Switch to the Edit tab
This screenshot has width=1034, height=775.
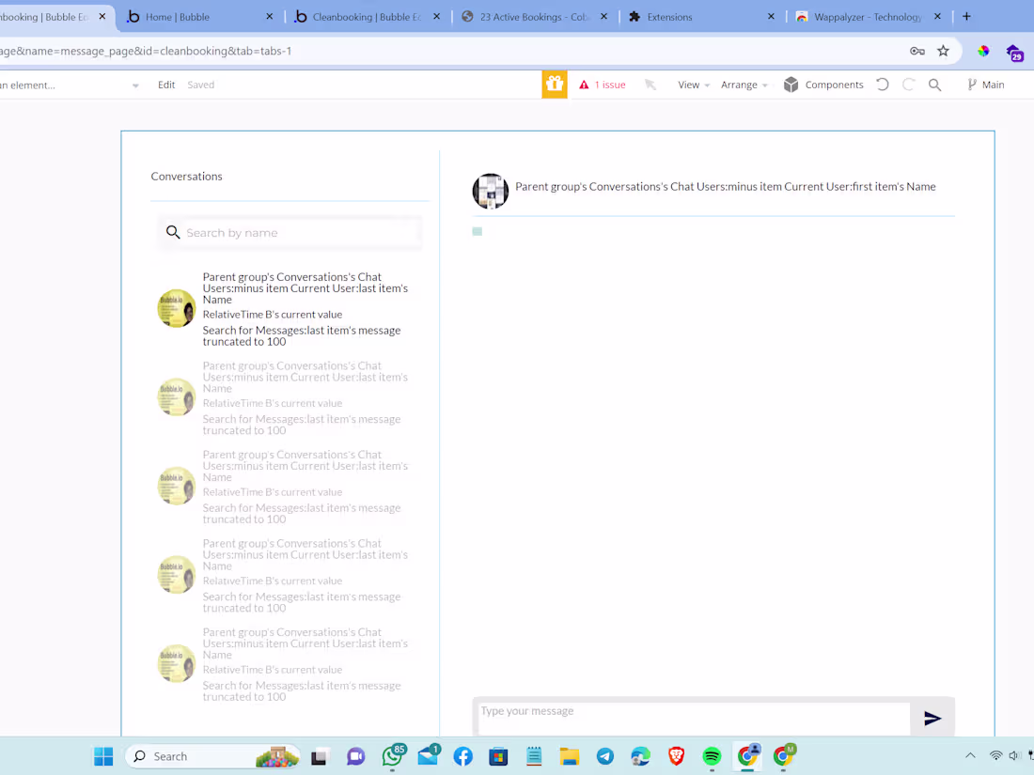(165, 84)
